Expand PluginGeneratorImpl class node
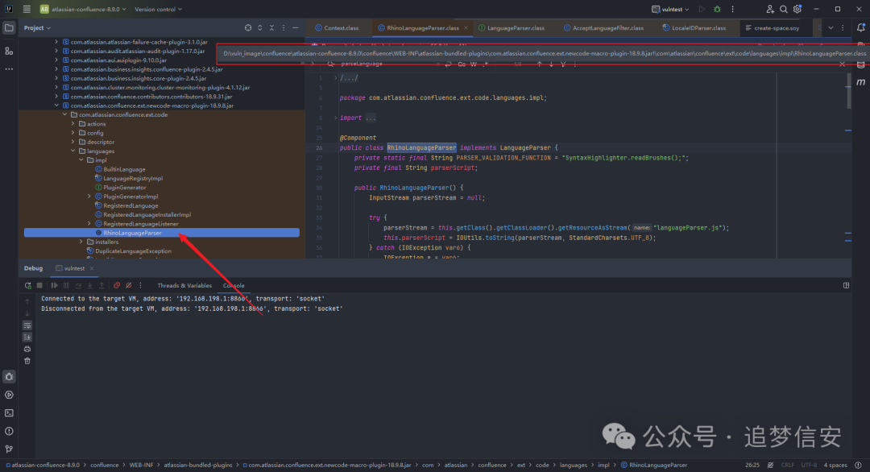The width and height of the screenshot is (870, 472). click(89, 197)
